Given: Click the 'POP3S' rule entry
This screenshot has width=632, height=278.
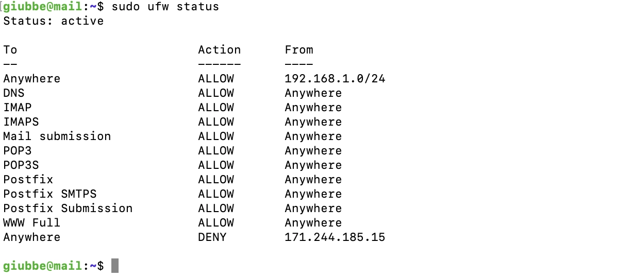Looking at the screenshot, I should (21, 165).
